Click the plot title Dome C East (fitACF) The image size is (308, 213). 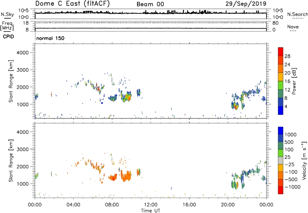[x=72, y=3]
